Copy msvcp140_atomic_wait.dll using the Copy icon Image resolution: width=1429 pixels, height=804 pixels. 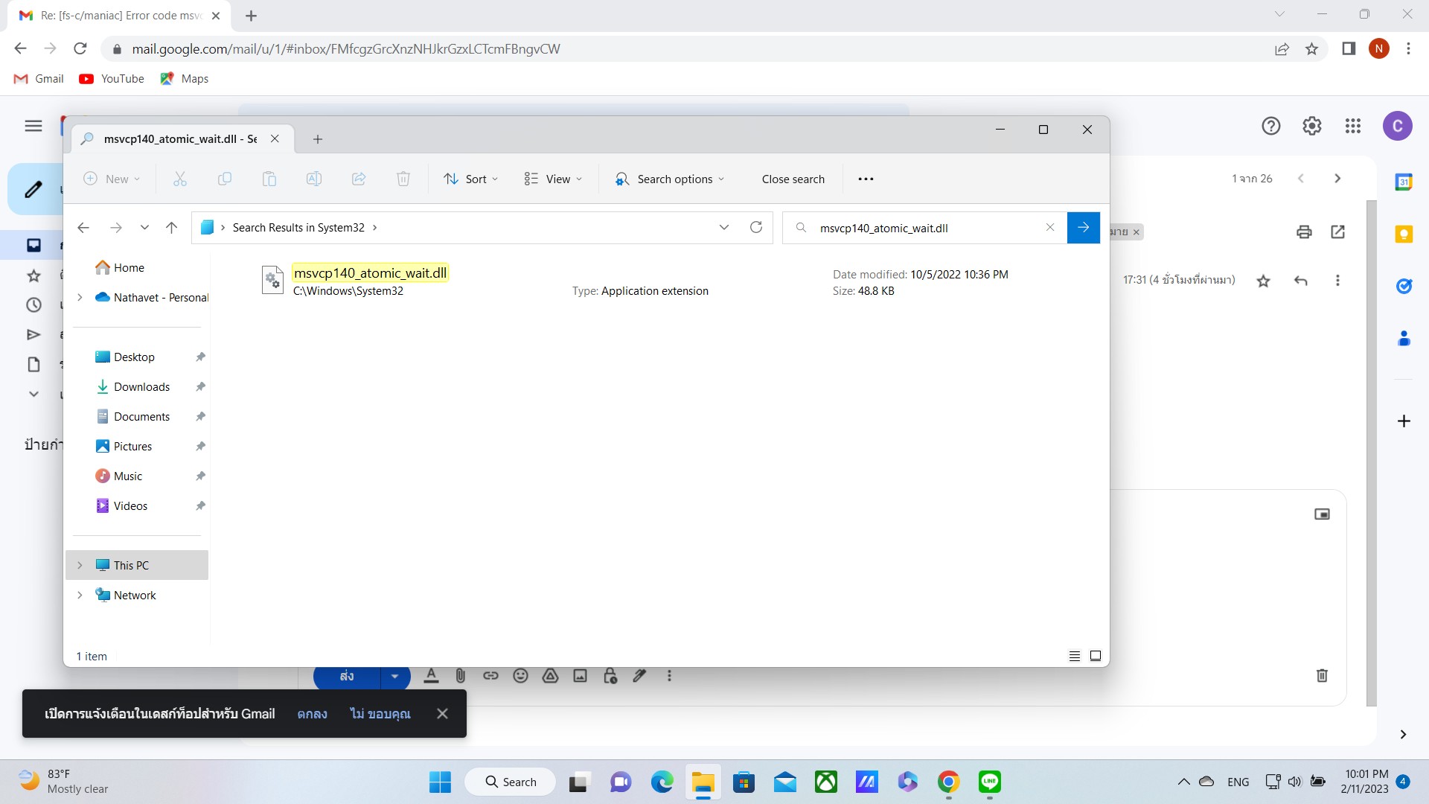225,179
